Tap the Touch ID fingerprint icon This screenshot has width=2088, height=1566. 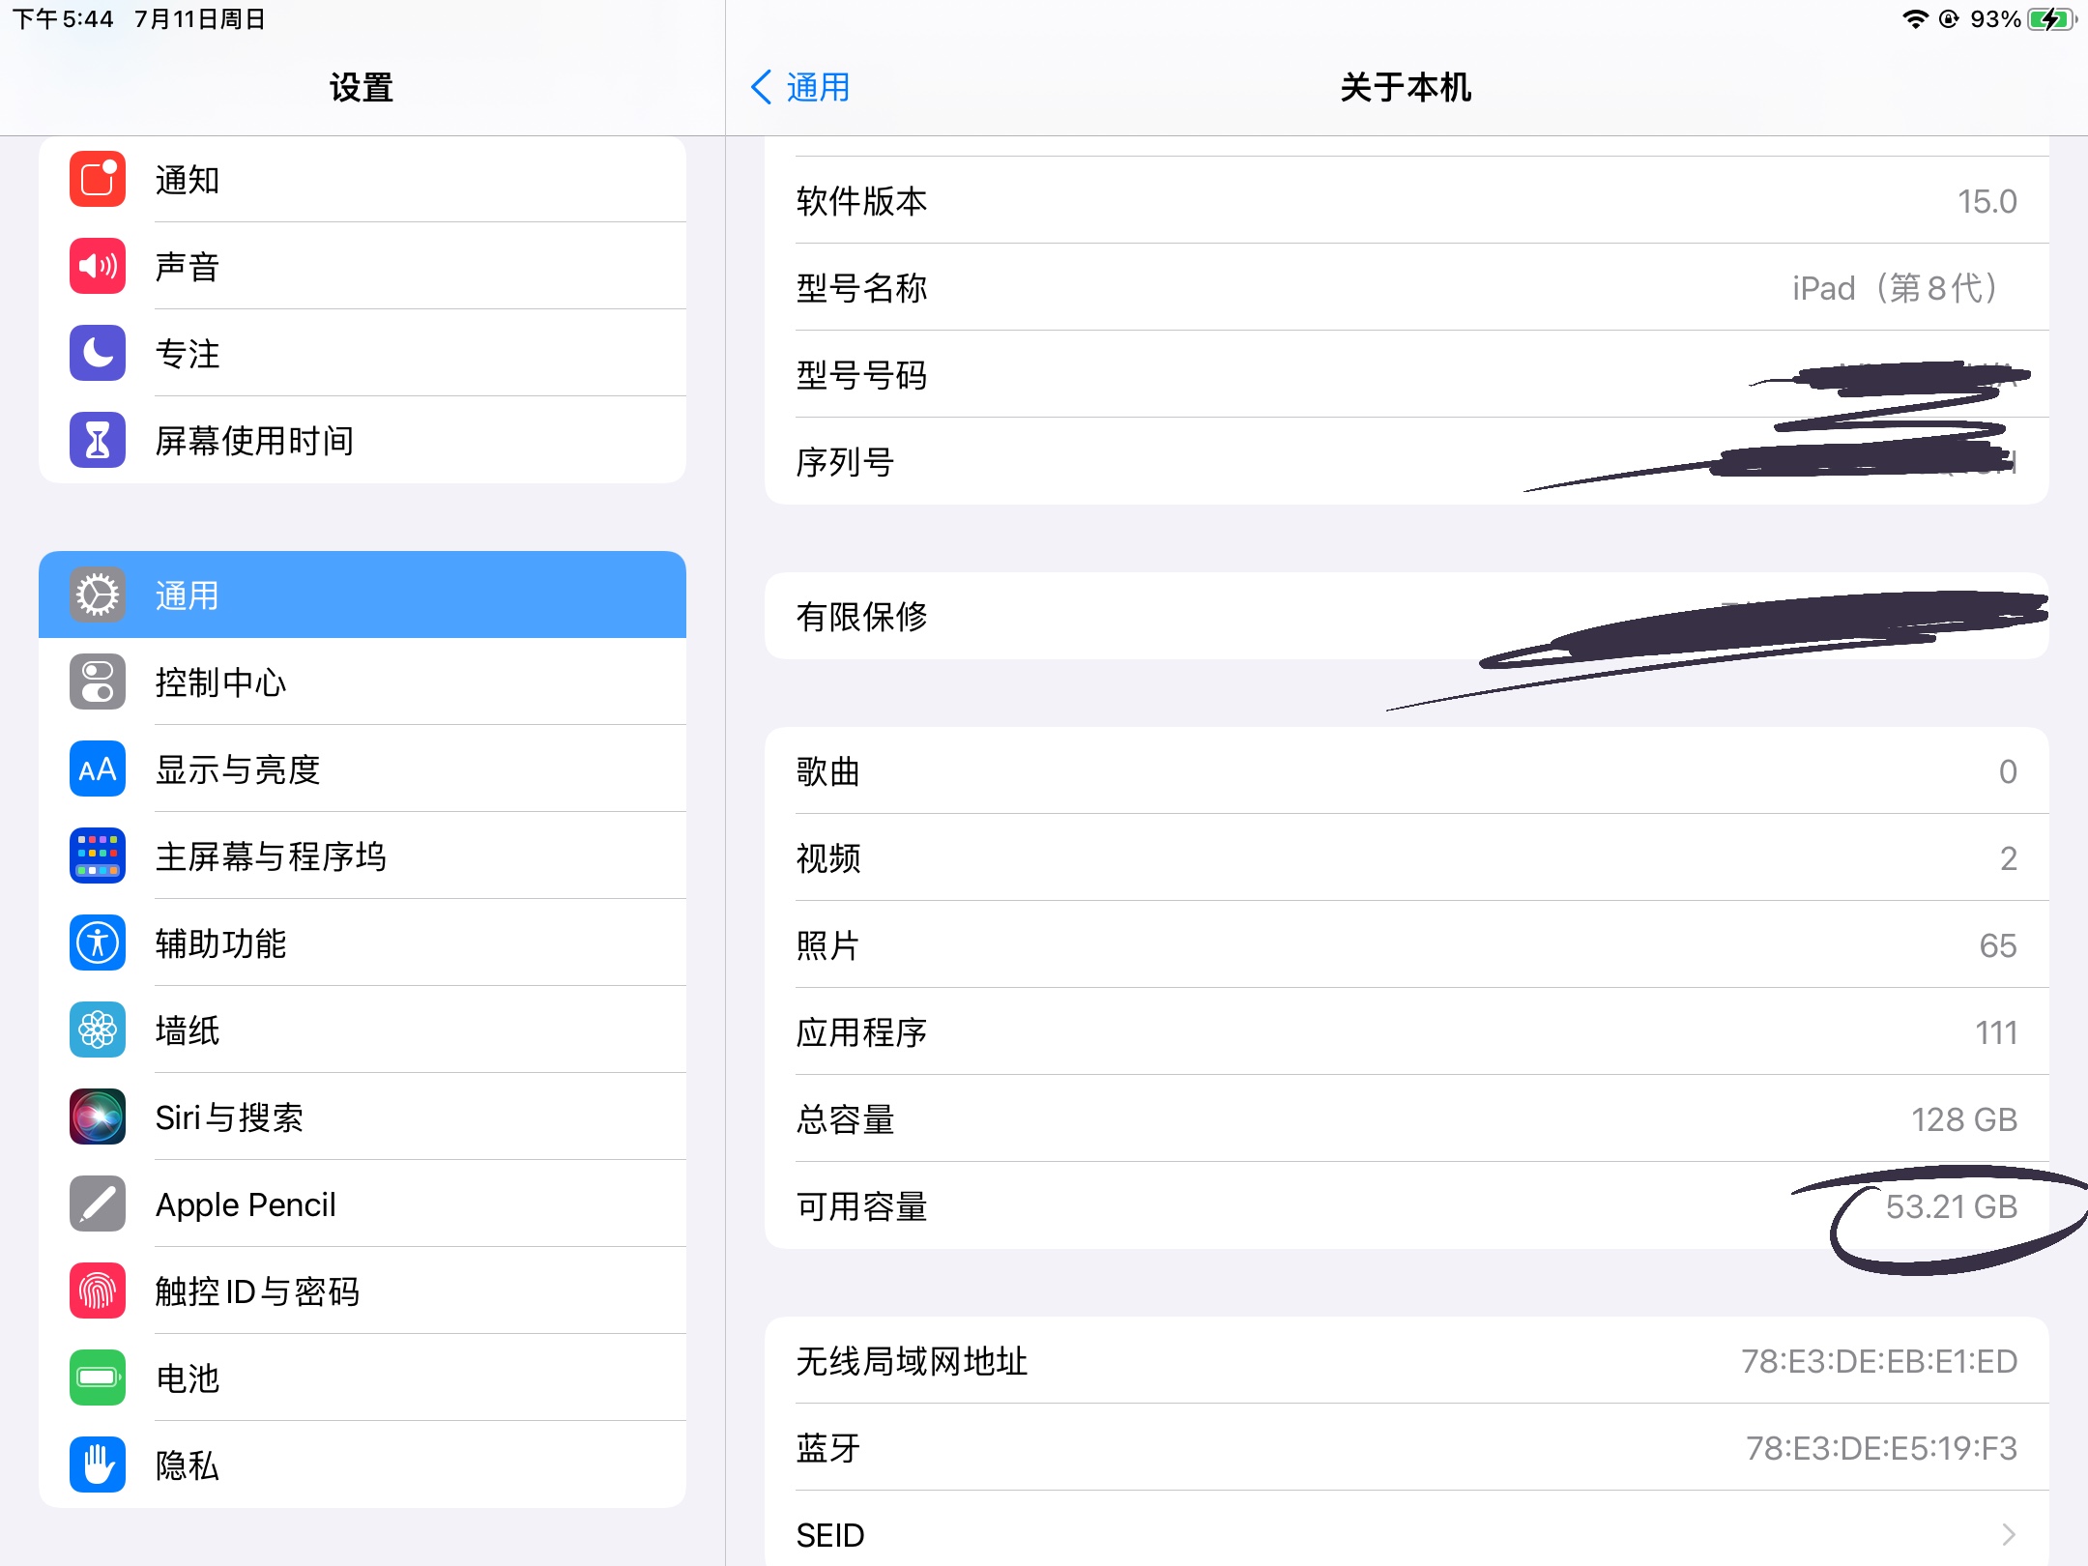98,1291
